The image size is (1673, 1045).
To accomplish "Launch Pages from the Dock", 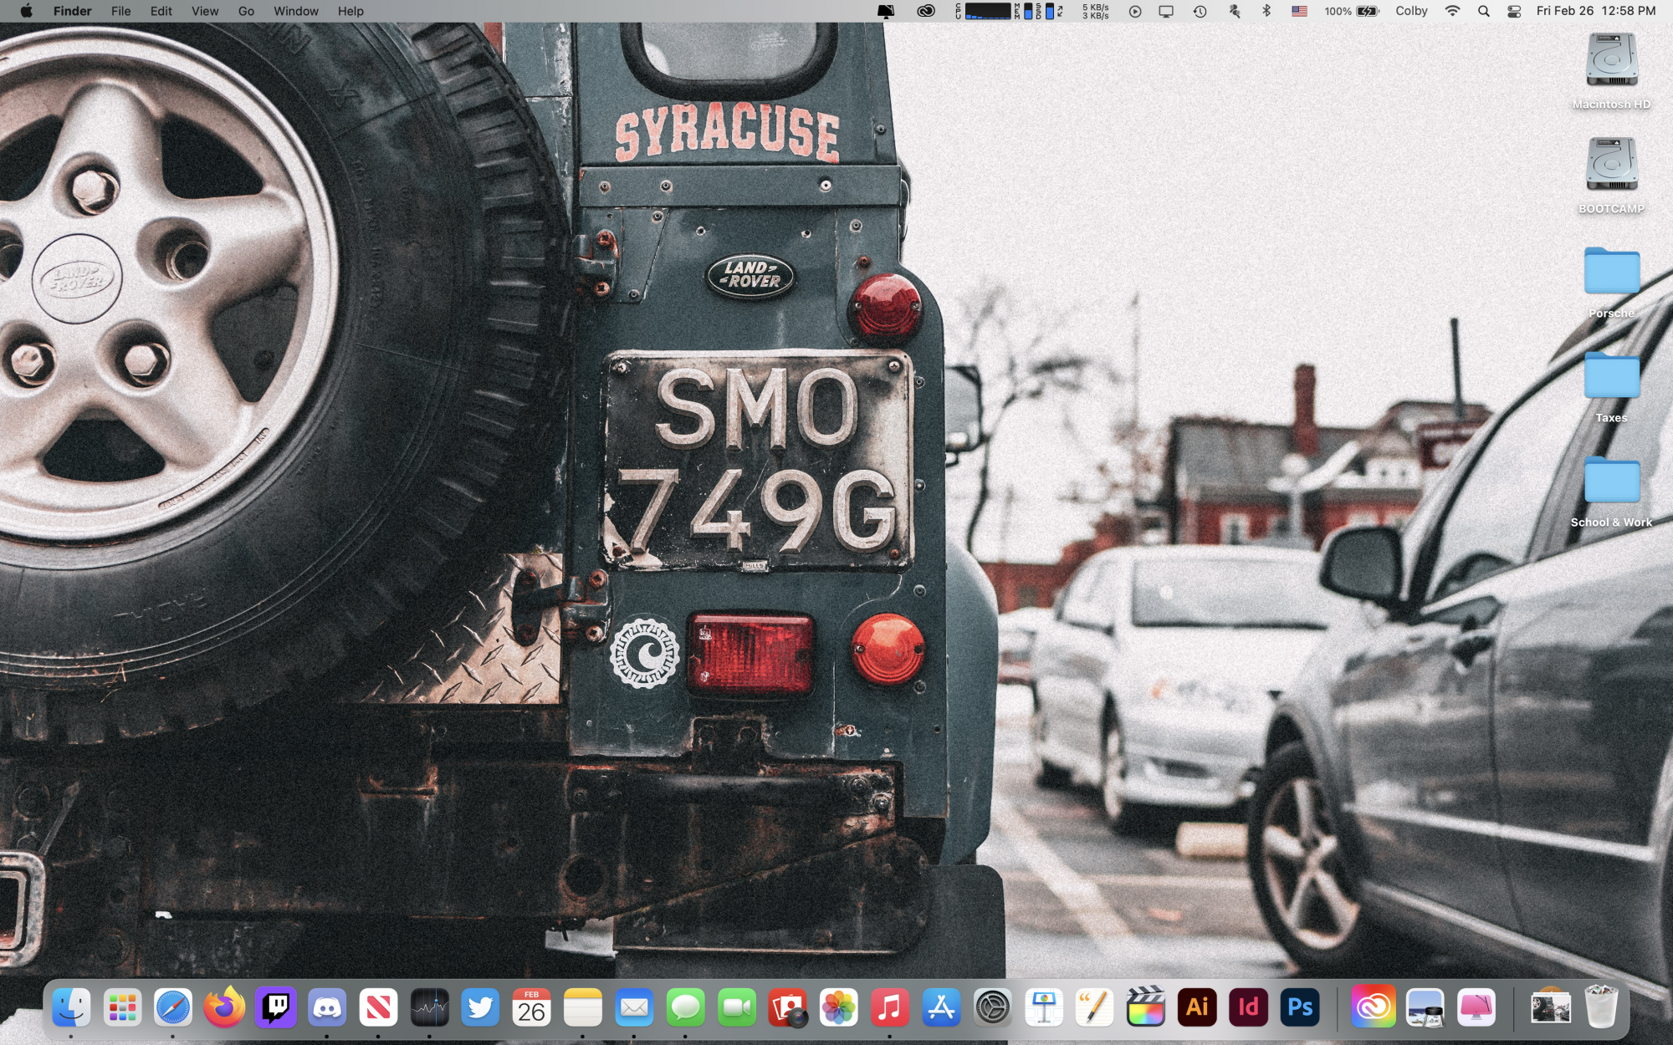I will 1095,1007.
